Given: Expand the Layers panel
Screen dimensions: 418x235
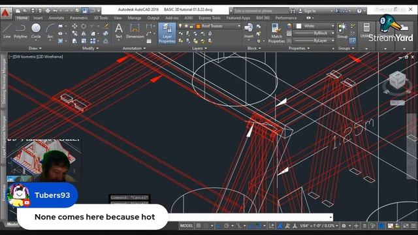Looking at the screenshot, I should [x=199, y=48].
